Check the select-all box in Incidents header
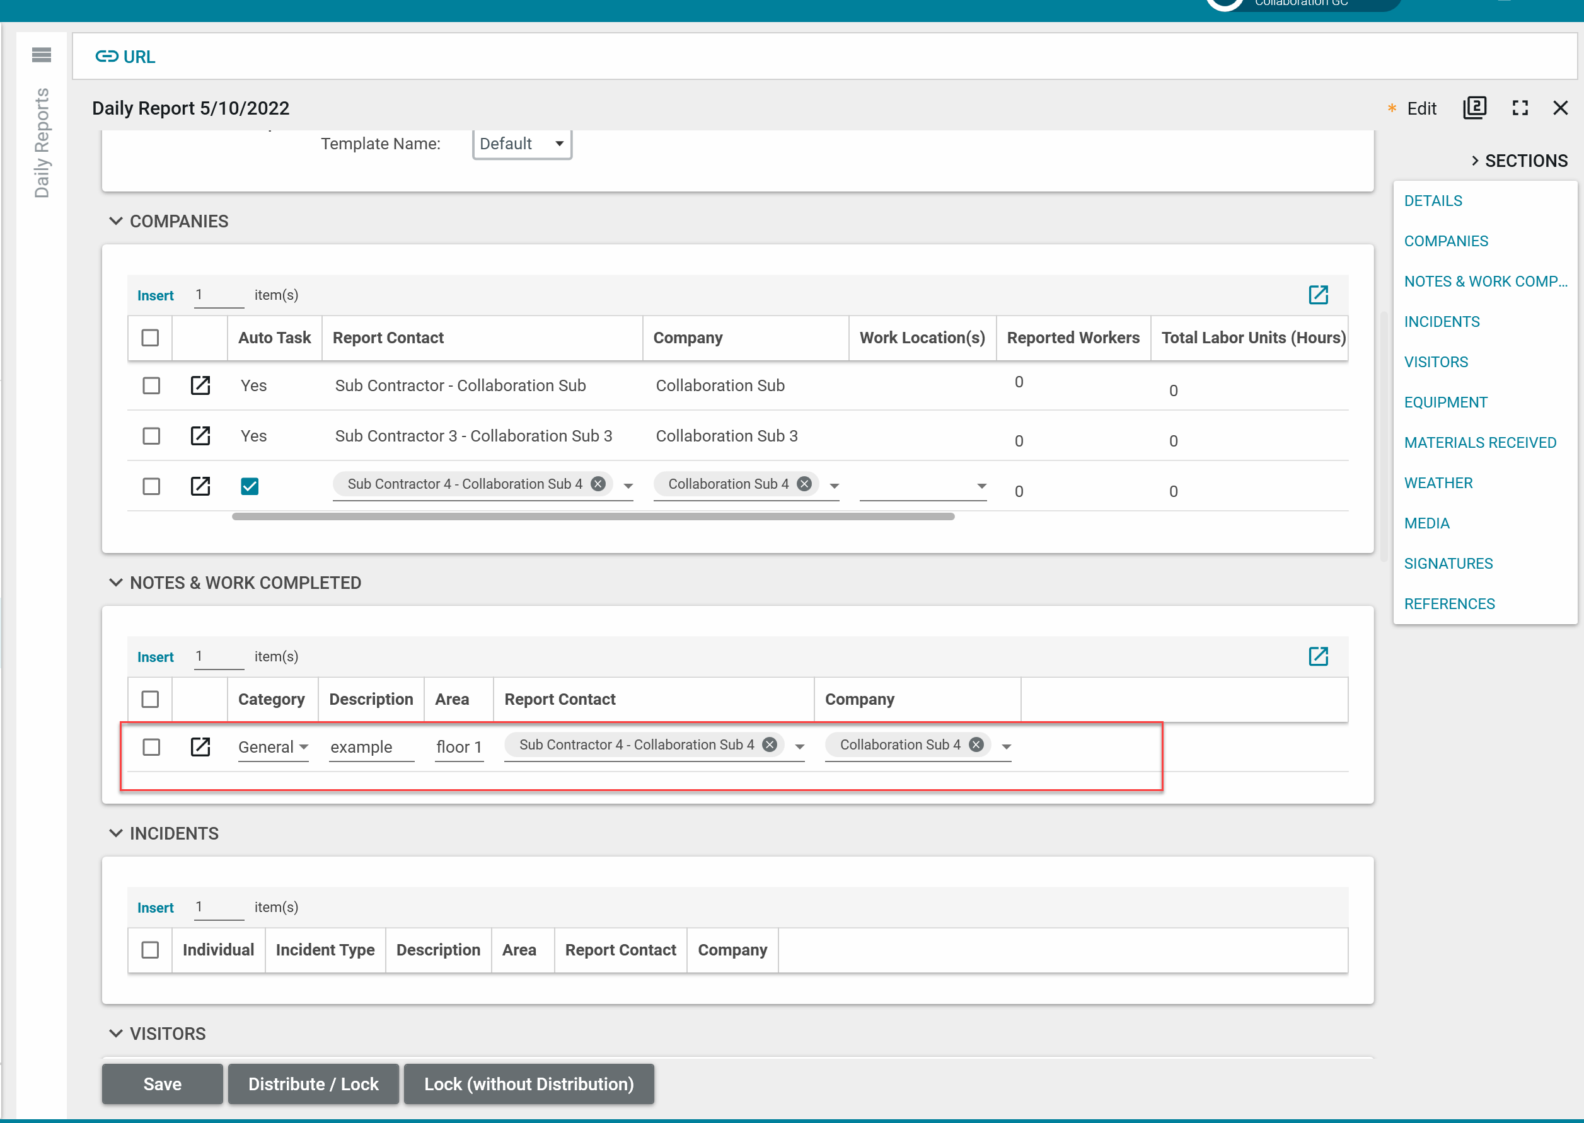Image resolution: width=1584 pixels, height=1123 pixels. [150, 949]
